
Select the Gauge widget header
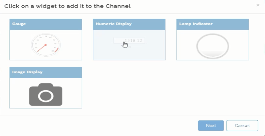point(46,24)
